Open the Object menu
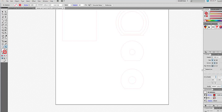The height and width of the screenshot is (112, 222). (x=17, y=1)
